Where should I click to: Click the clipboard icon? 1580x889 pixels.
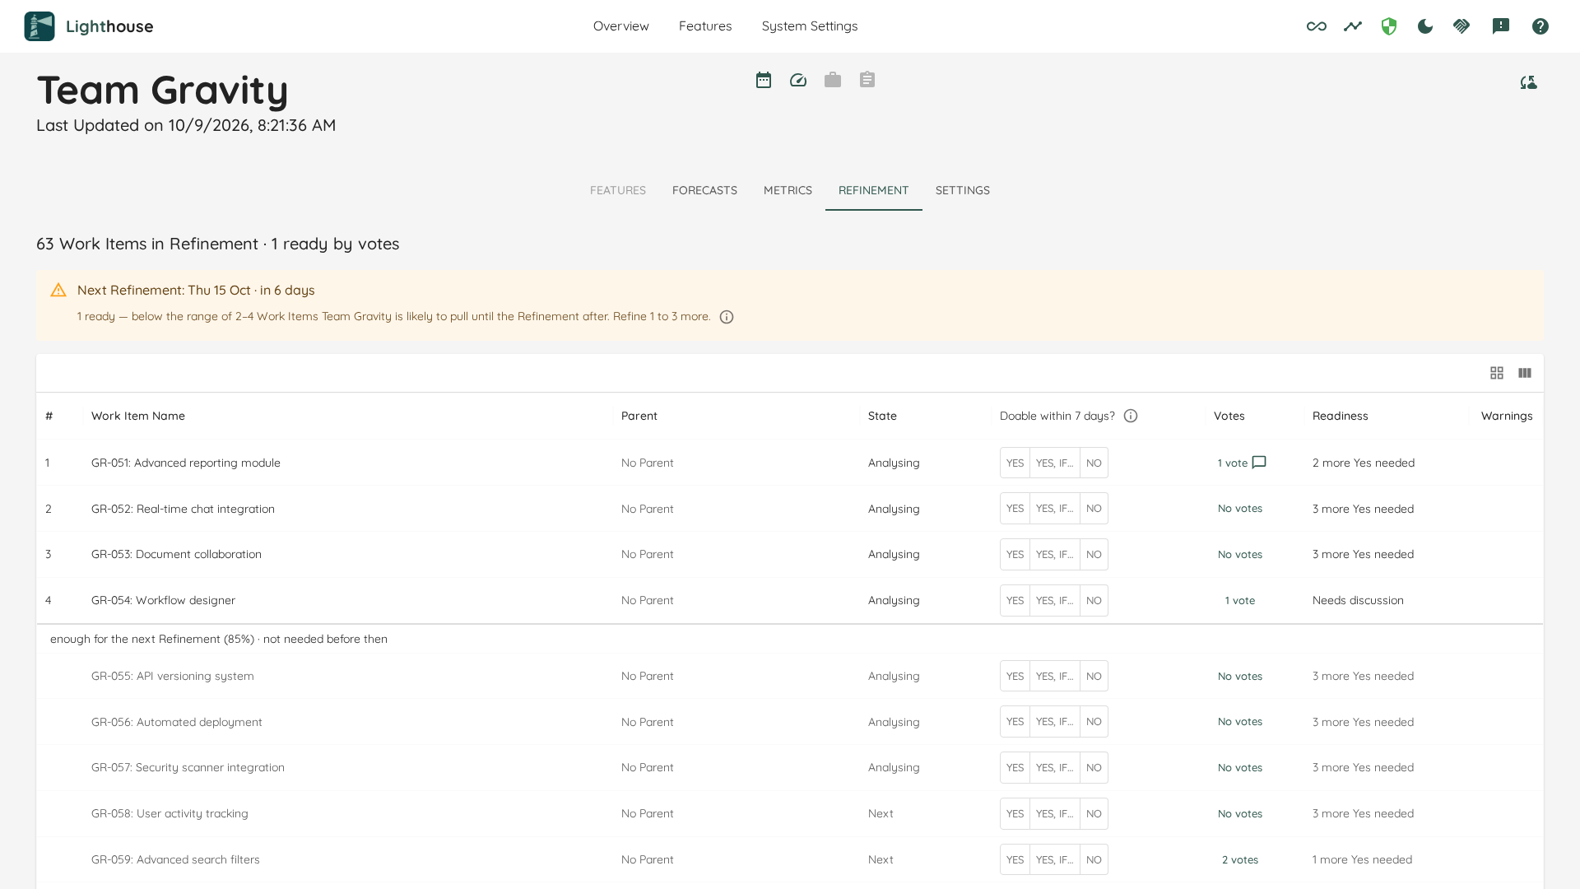867,80
